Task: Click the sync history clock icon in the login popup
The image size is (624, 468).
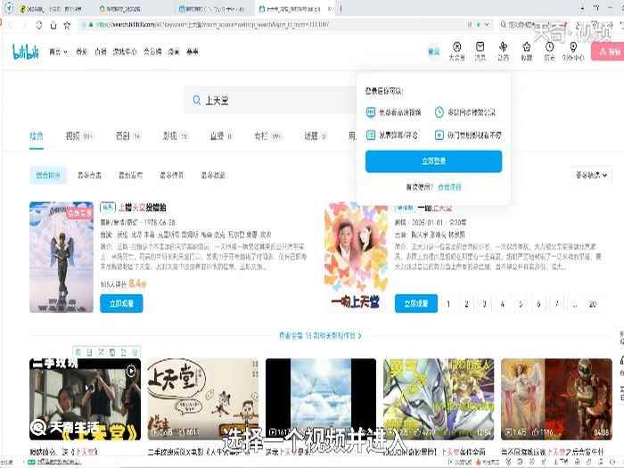Action: (439, 112)
